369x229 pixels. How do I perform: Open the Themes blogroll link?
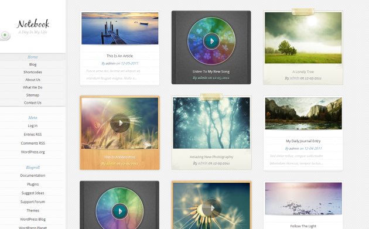click(x=33, y=210)
